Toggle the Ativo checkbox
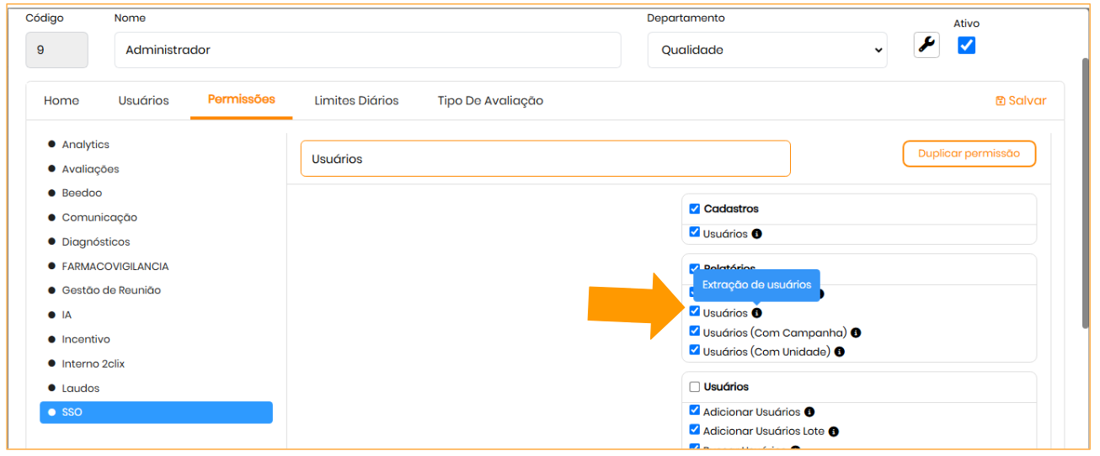Image resolution: width=1100 pixels, height=456 pixels. point(967,45)
